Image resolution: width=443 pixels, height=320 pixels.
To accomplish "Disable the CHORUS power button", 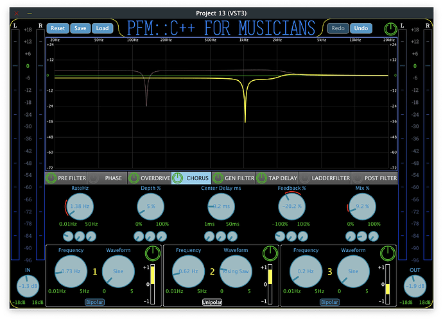I will (177, 178).
